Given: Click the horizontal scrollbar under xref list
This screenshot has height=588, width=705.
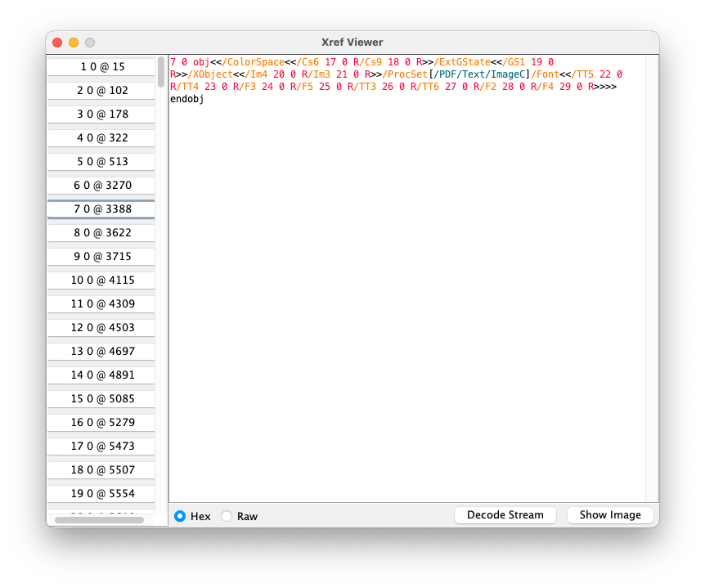Looking at the screenshot, I should pos(99,520).
